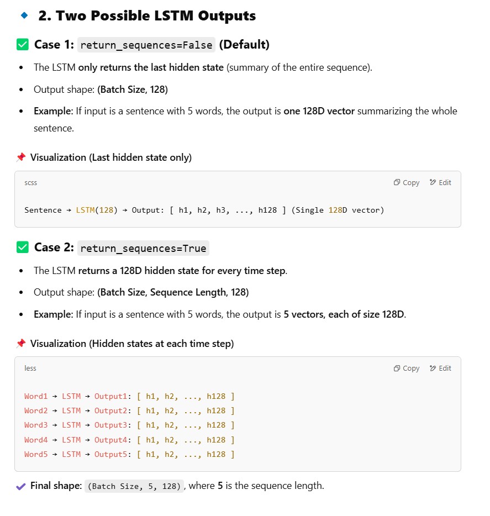Click the Output3 text in the code block
The height and width of the screenshot is (516, 490).
(x=111, y=425)
